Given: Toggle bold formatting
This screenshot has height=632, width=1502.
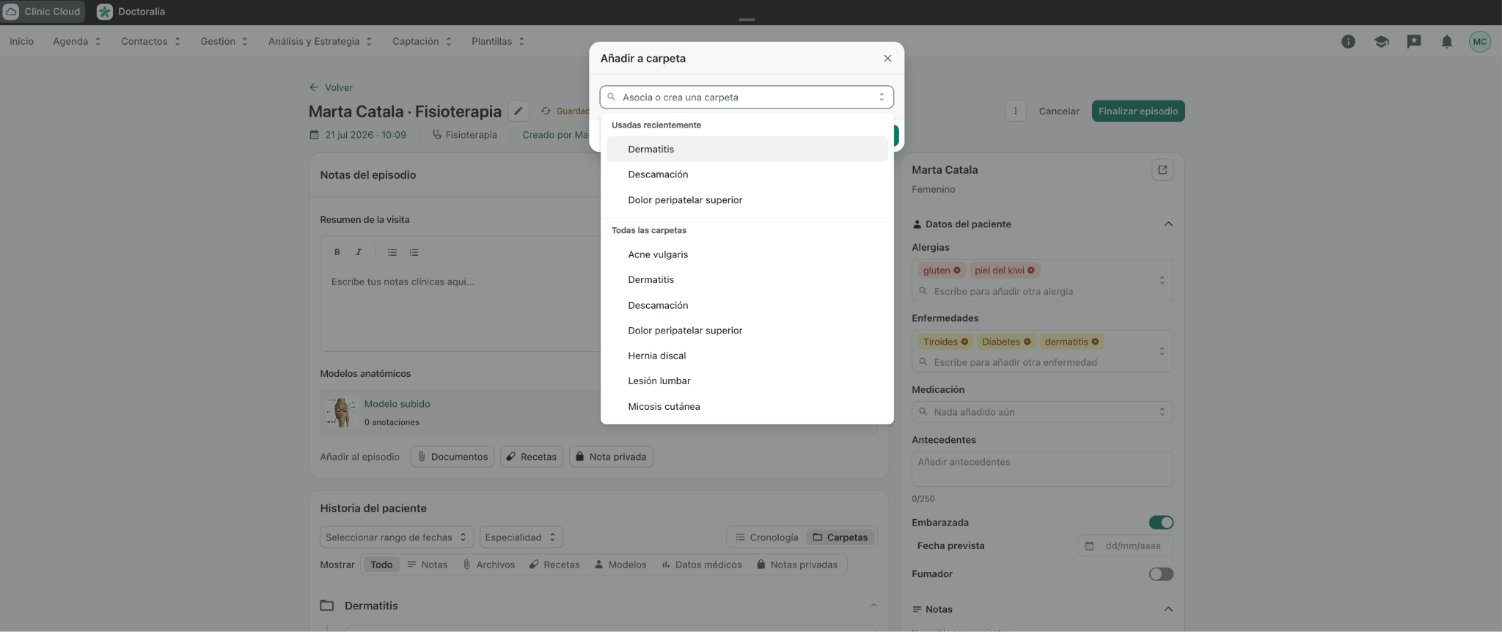Looking at the screenshot, I should coord(337,252).
